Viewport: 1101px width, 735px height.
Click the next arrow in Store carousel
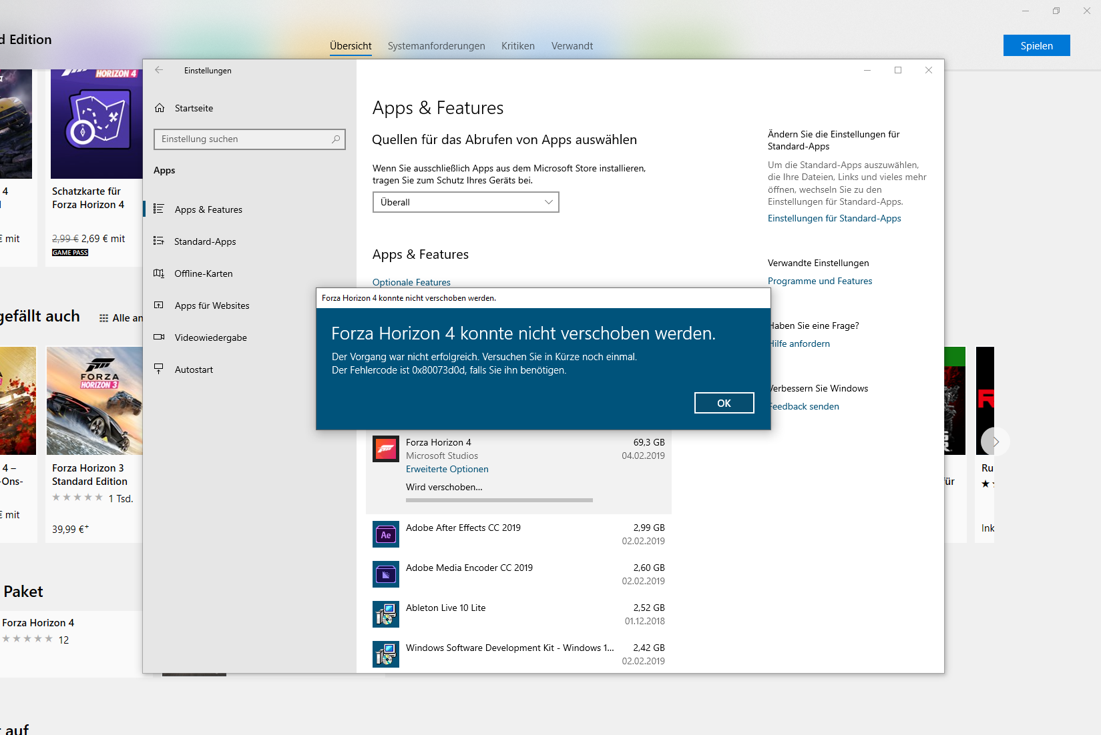(996, 442)
